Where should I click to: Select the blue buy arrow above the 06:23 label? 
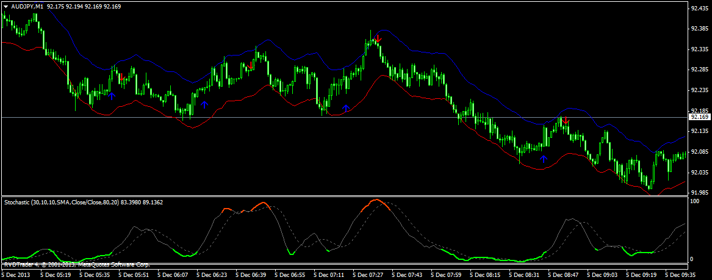pos(204,104)
